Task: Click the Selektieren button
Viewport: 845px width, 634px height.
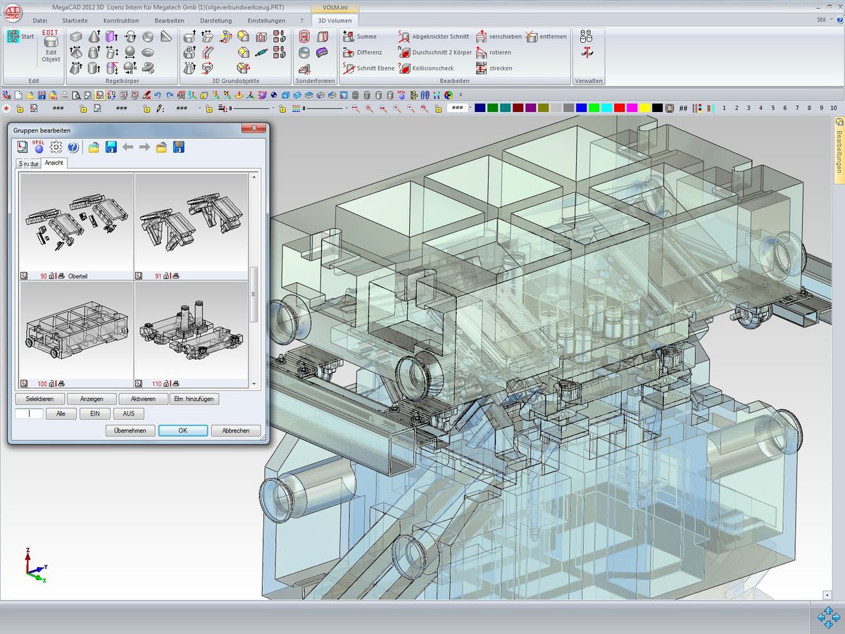Action: point(39,399)
